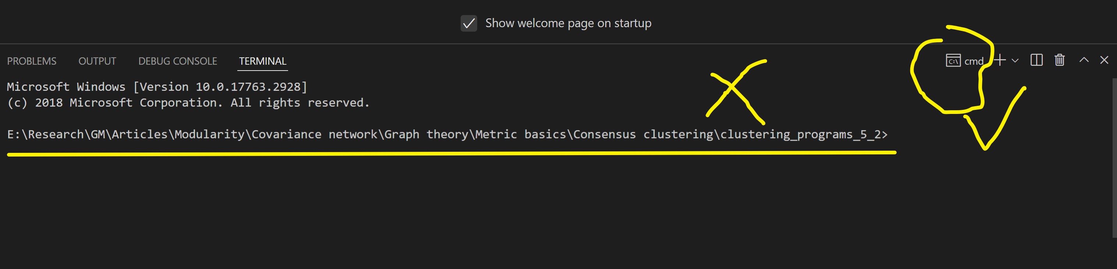Split the terminal pane
This screenshot has width=1117, height=269.
click(x=1036, y=60)
